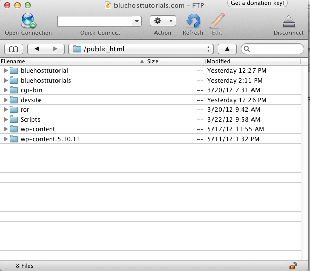The width and height of the screenshot is (310, 271).
Task: Open the /public_html path dropdown
Action: (141, 49)
